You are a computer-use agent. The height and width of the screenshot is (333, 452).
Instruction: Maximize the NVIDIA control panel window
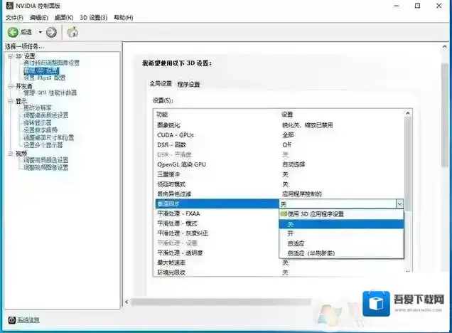[417, 6]
